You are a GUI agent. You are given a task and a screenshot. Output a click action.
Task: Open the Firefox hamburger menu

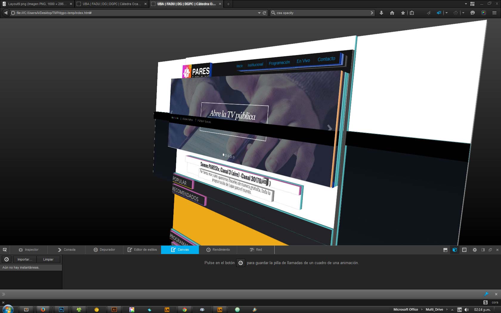click(494, 13)
